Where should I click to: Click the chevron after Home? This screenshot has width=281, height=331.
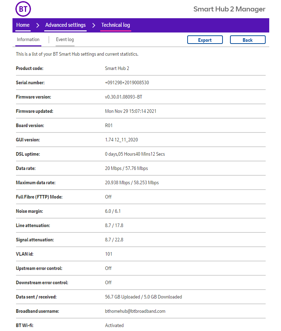[37, 25]
